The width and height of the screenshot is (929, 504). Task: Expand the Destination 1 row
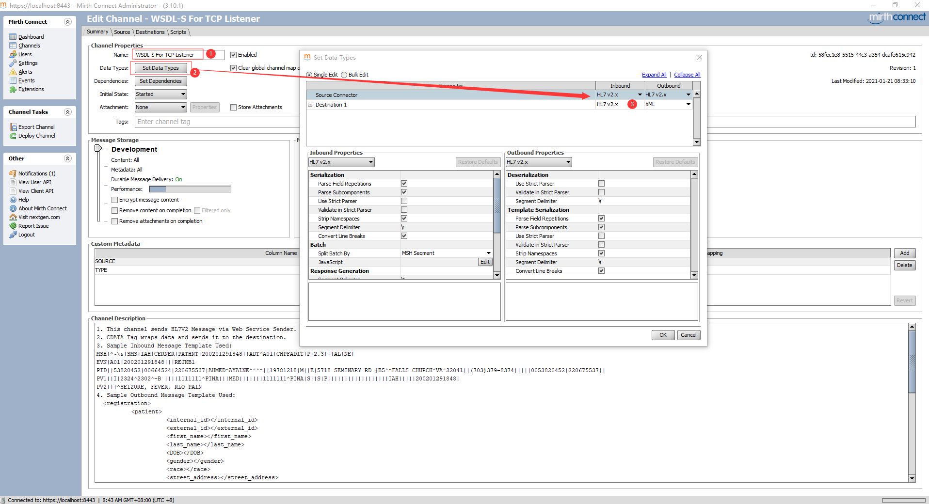pyautogui.click(x=310, y=105)
